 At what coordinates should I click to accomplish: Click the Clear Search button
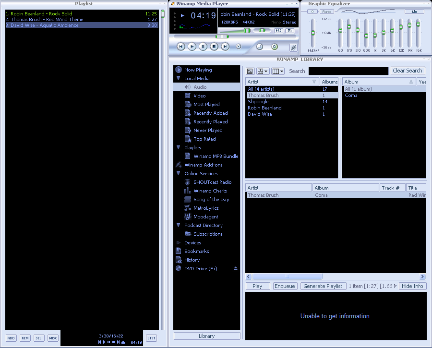(408, 71)
